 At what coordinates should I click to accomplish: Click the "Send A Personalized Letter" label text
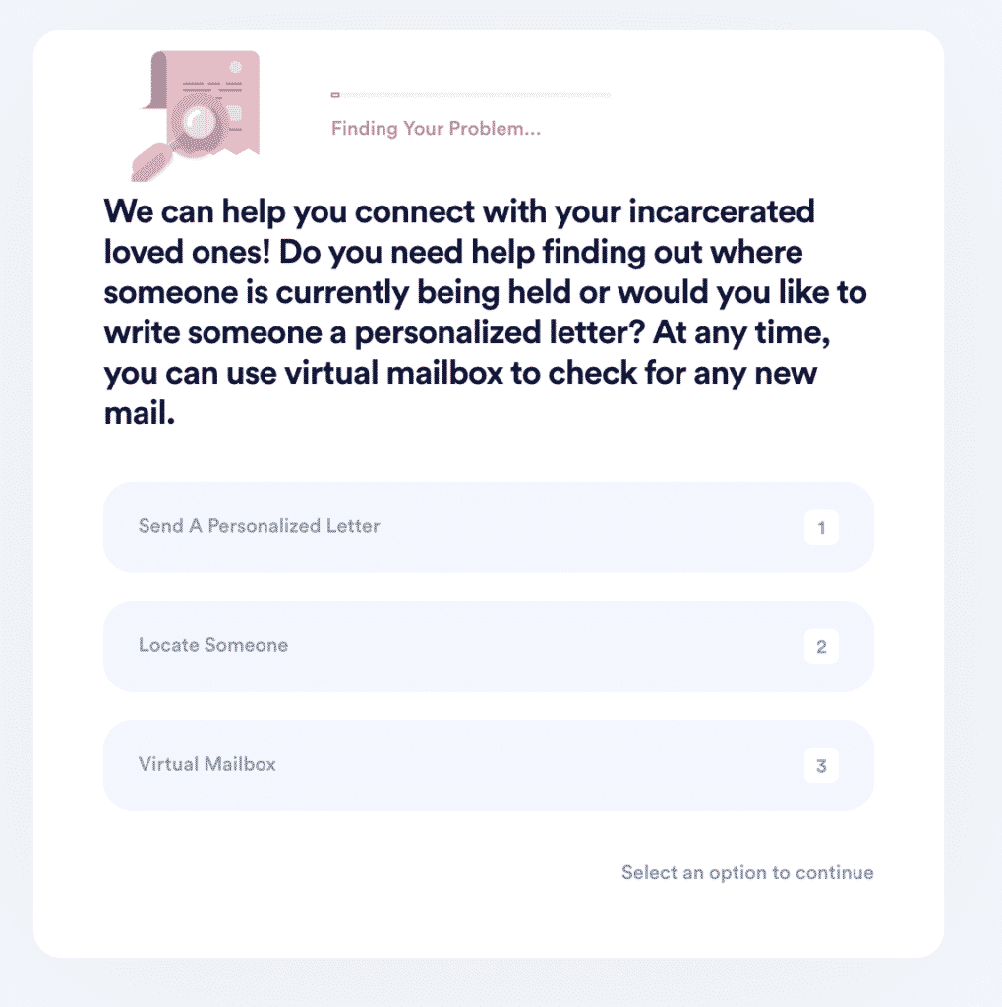click(259, 526)
